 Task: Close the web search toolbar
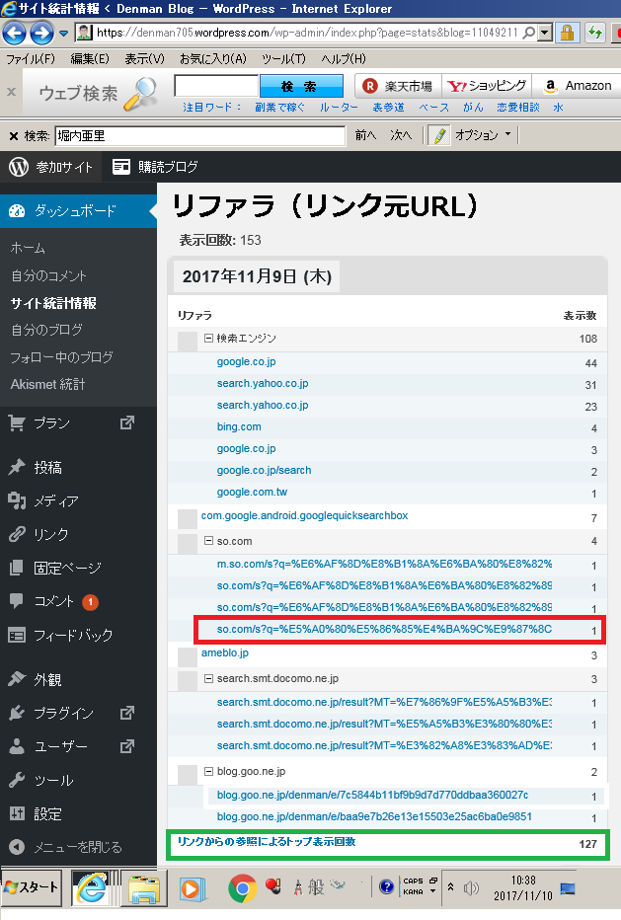11,92
